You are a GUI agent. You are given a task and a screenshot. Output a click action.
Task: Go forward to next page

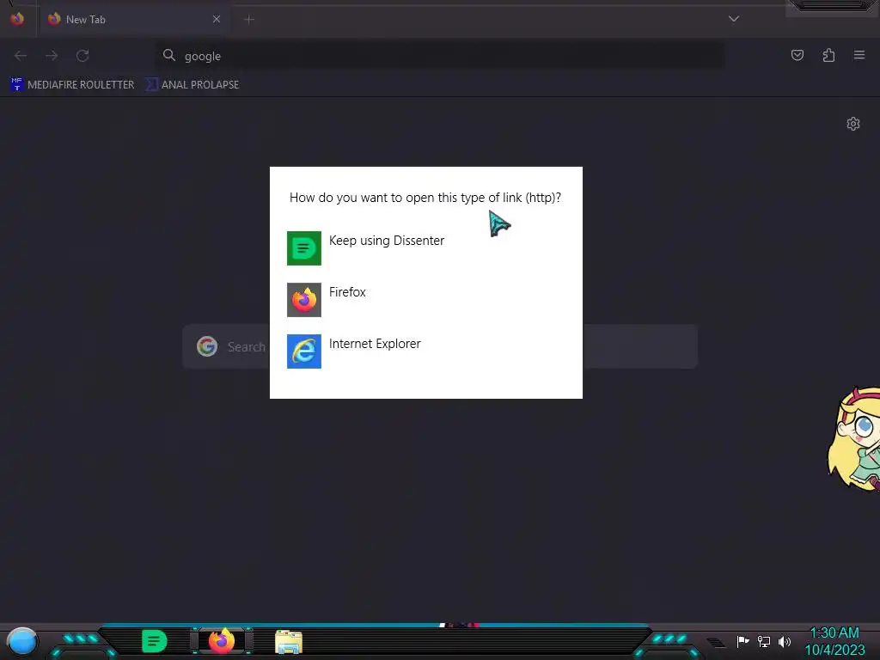tap(52, 55)
